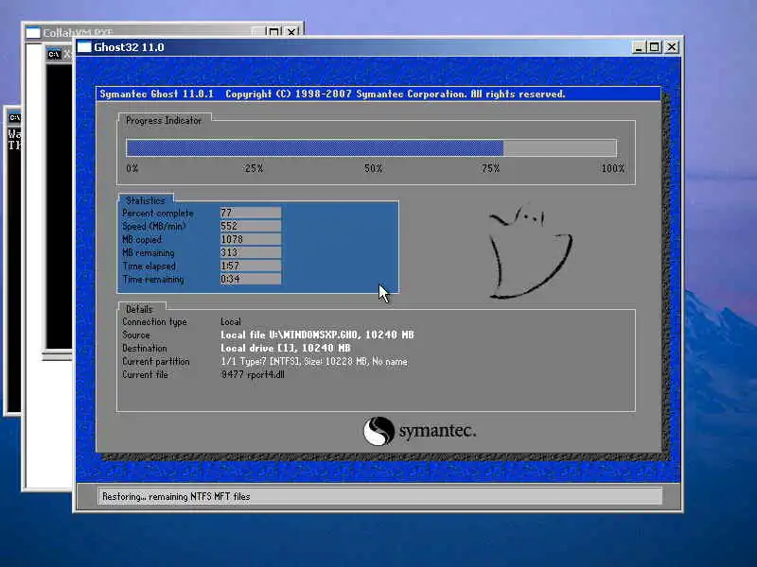Click the Source path U:\WINDOWSXP.GHO text
The width and height of the screenshot is (757, 567).
(317, 335)
